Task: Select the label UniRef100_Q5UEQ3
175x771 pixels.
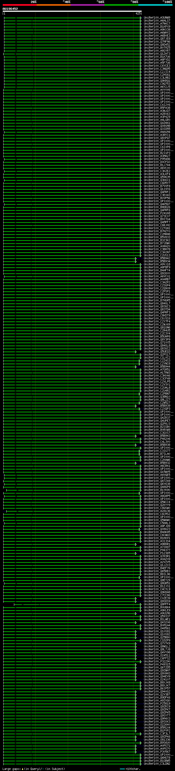Action: (x=157, y=351)
